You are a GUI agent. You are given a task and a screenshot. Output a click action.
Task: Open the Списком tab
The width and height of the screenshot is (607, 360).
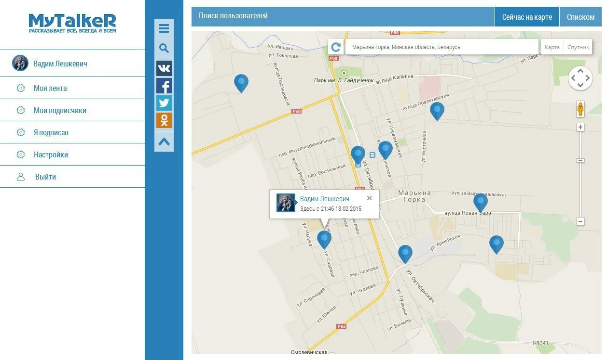(580, 17)
